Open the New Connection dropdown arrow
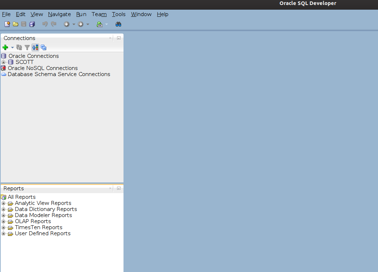The height and width of the screenshot is (272, 378). click(12, 47)
